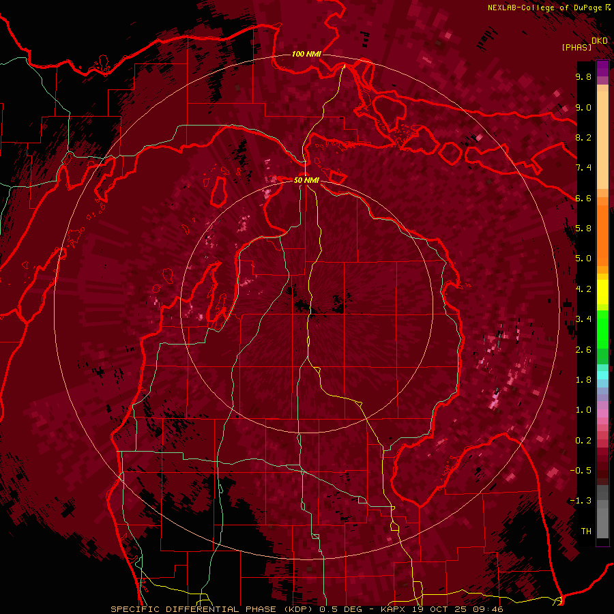This screenshot has height=614, width=614.
Task: Click the -0.5 value on color scale
Action: click(x=581, y=471)
